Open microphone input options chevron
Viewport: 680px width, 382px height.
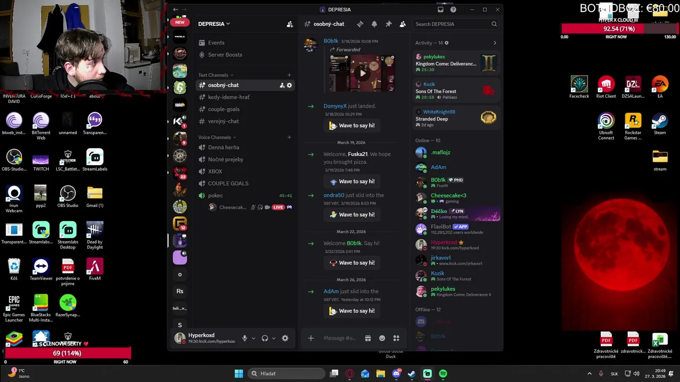253,338
